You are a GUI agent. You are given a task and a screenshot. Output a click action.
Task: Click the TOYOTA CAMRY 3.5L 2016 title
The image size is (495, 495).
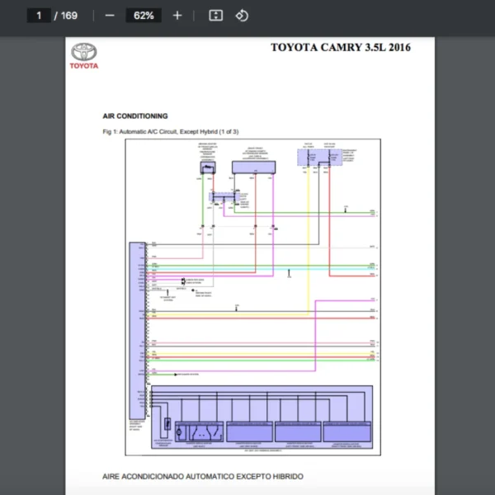tap(340, 47)
